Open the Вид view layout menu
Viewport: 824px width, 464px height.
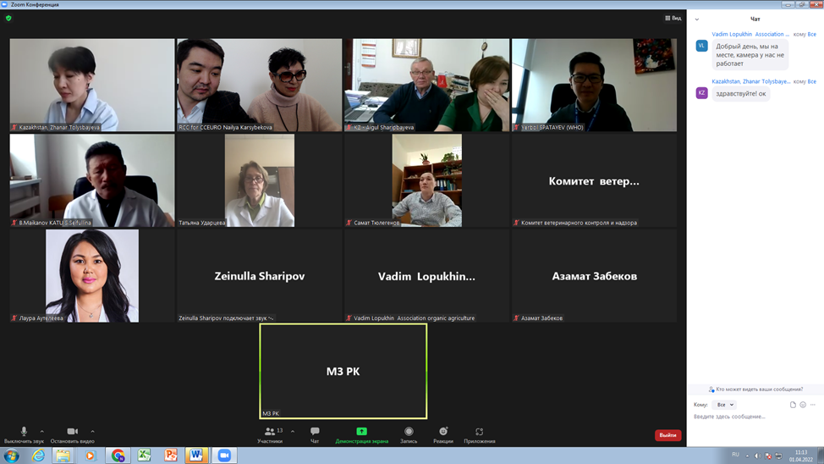coord(673,18)
